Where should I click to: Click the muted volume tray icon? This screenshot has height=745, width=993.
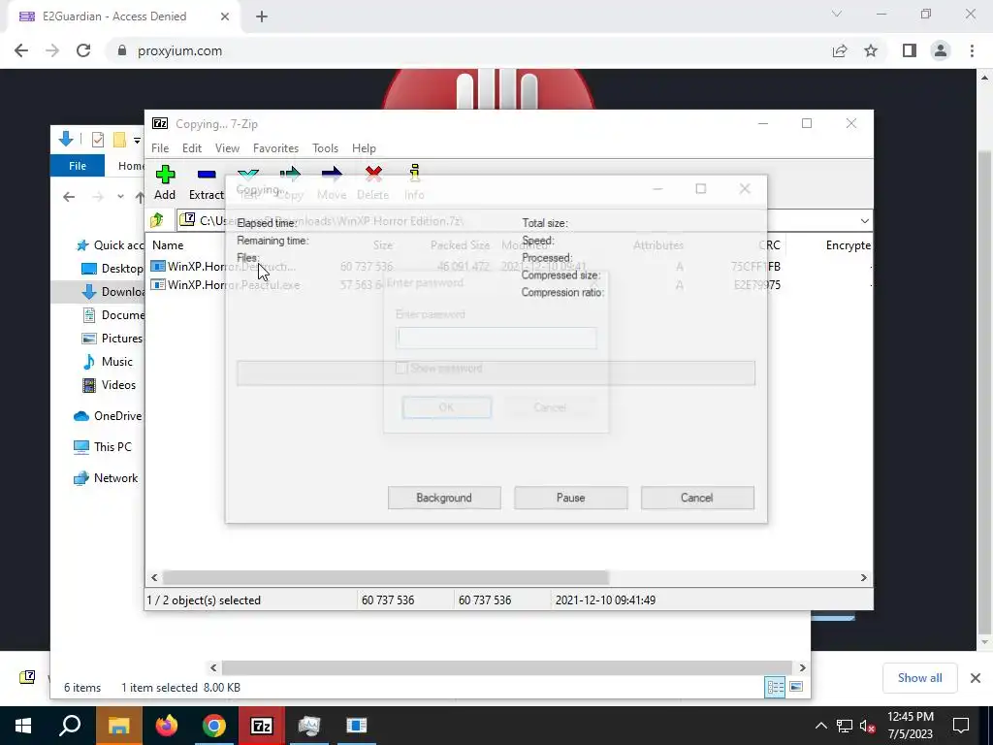pos(867,726)
